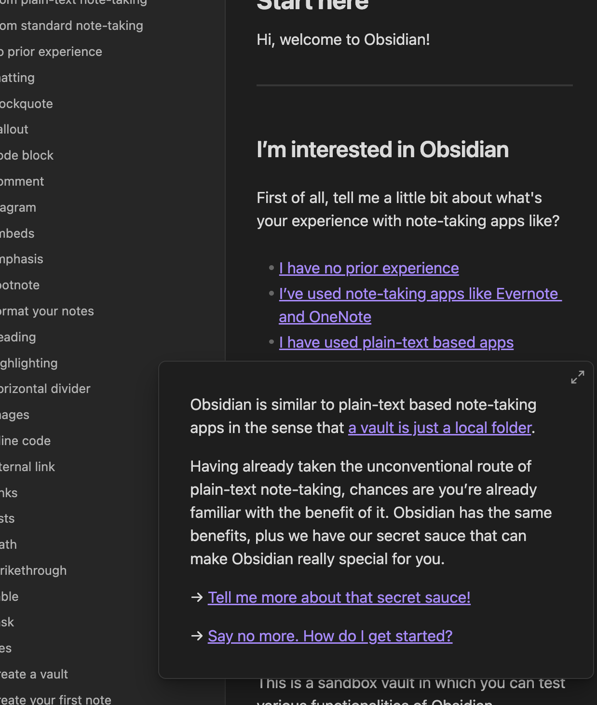Image resolution: width=597 pixels, height=705 pixels.
Task: Open "I have used plain-text based apps" link
Action: point(396,342)
